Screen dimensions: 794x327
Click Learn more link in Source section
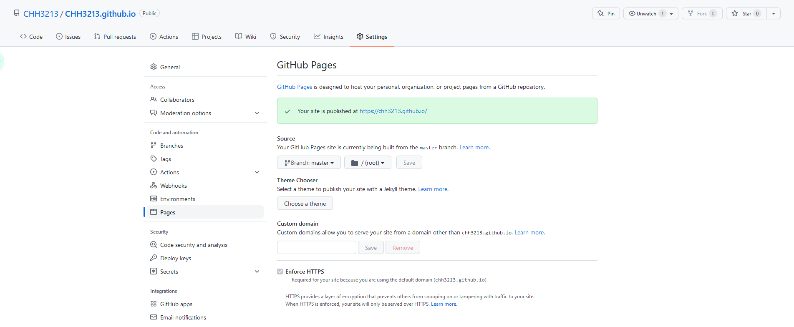[x=474, y=147]
